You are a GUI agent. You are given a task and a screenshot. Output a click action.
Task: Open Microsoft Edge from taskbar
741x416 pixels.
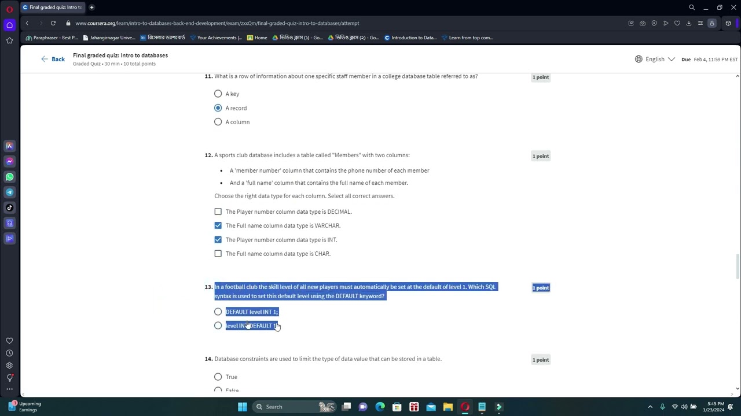pyautogui.click(x=380, y=407)
